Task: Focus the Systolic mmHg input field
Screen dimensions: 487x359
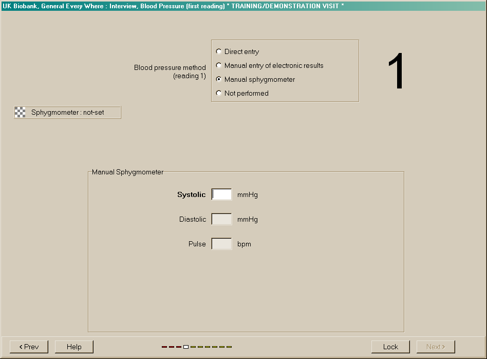Action: [x=221, y=194]
